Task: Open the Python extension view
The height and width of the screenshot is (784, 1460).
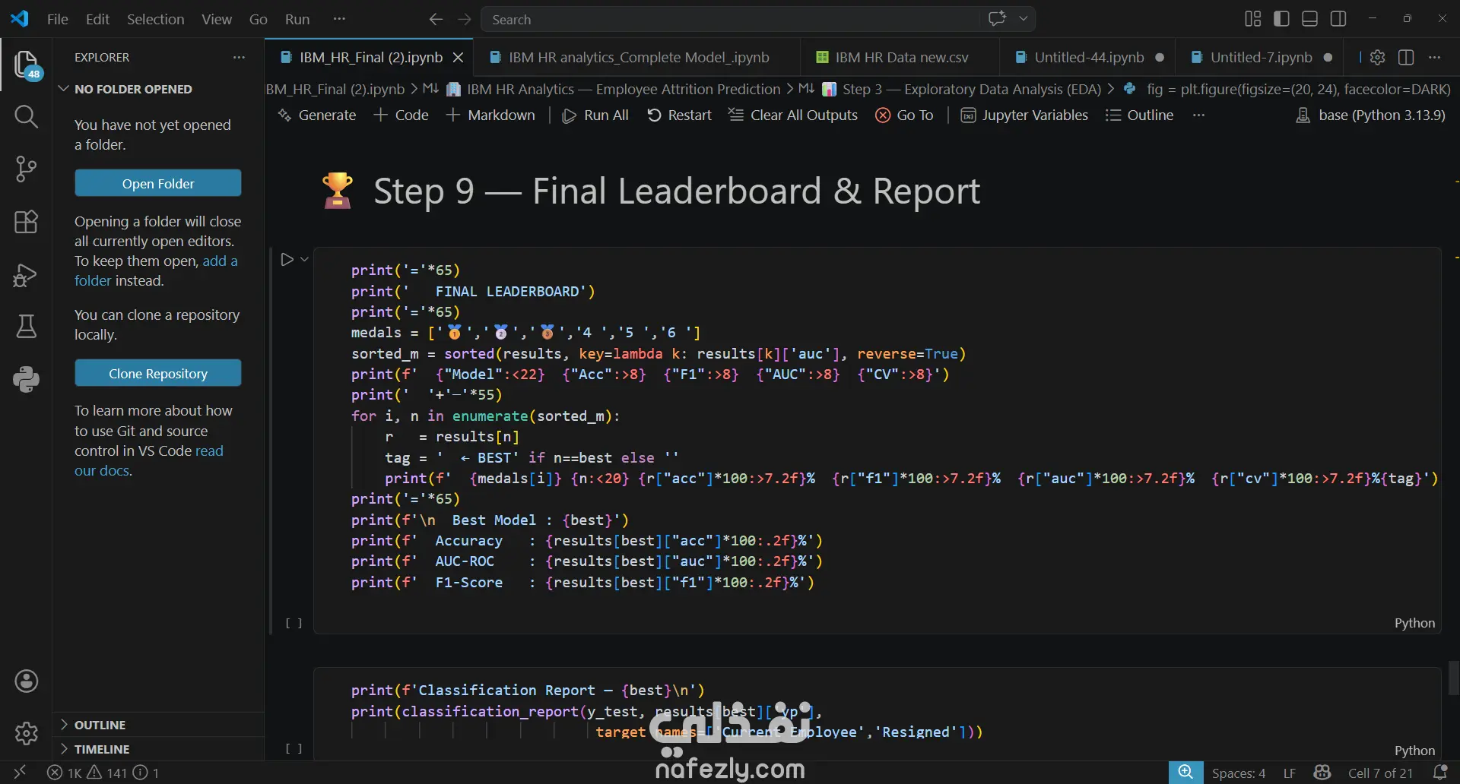Action: (26, 379)
